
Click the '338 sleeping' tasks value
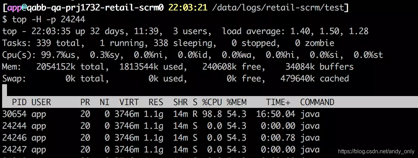183,43
